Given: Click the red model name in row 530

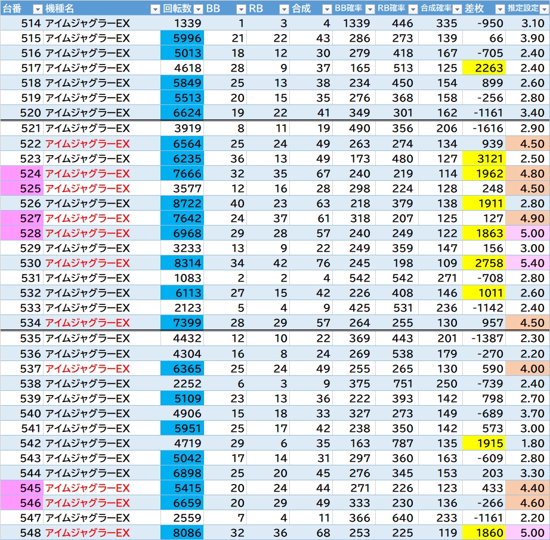Looking at the screenshot, I should click(87, 263).
